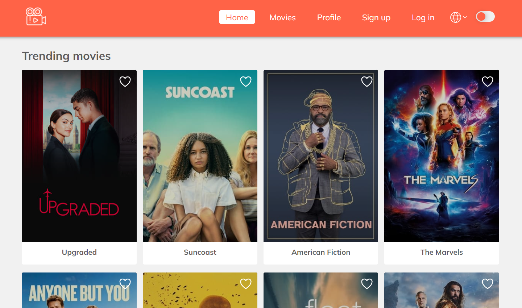Favorite Anyone But You with its heart icon
The image size is (522, 308).
125,284
